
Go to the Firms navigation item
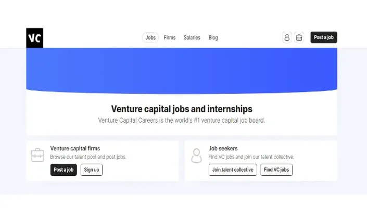pos(170,37)
